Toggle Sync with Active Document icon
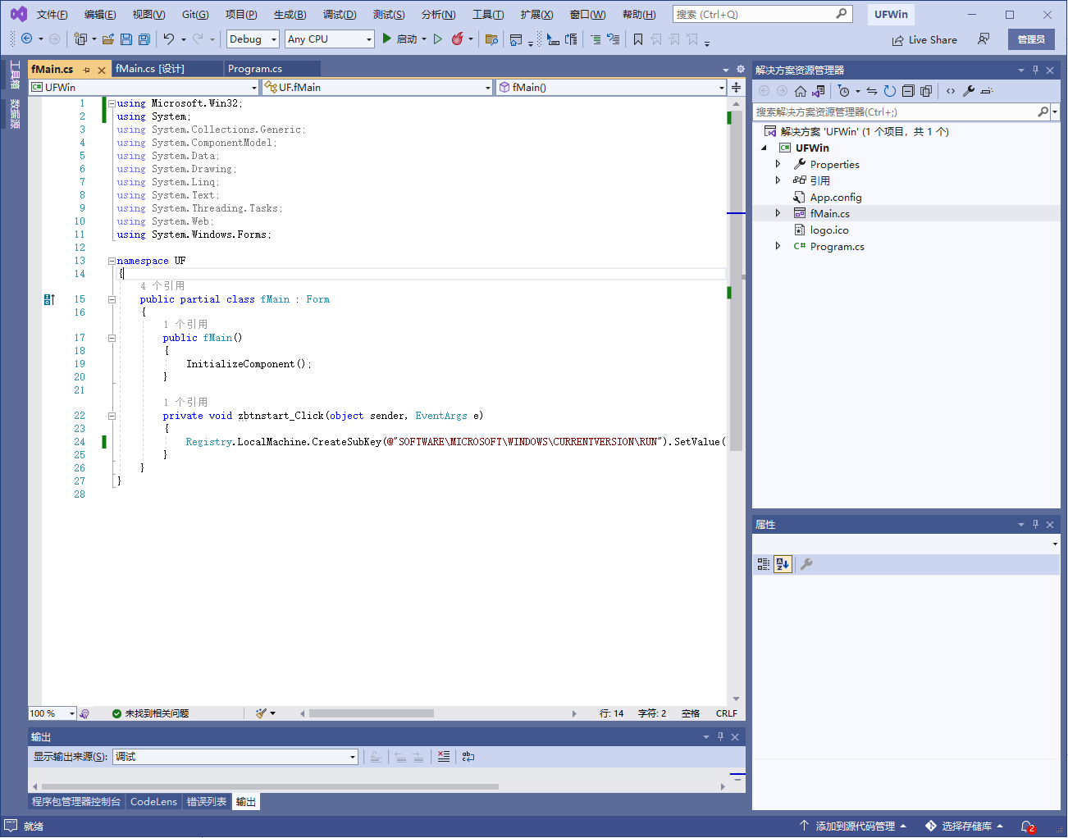The height and width of the screenshot is (838, 1068). pos(872,91)
